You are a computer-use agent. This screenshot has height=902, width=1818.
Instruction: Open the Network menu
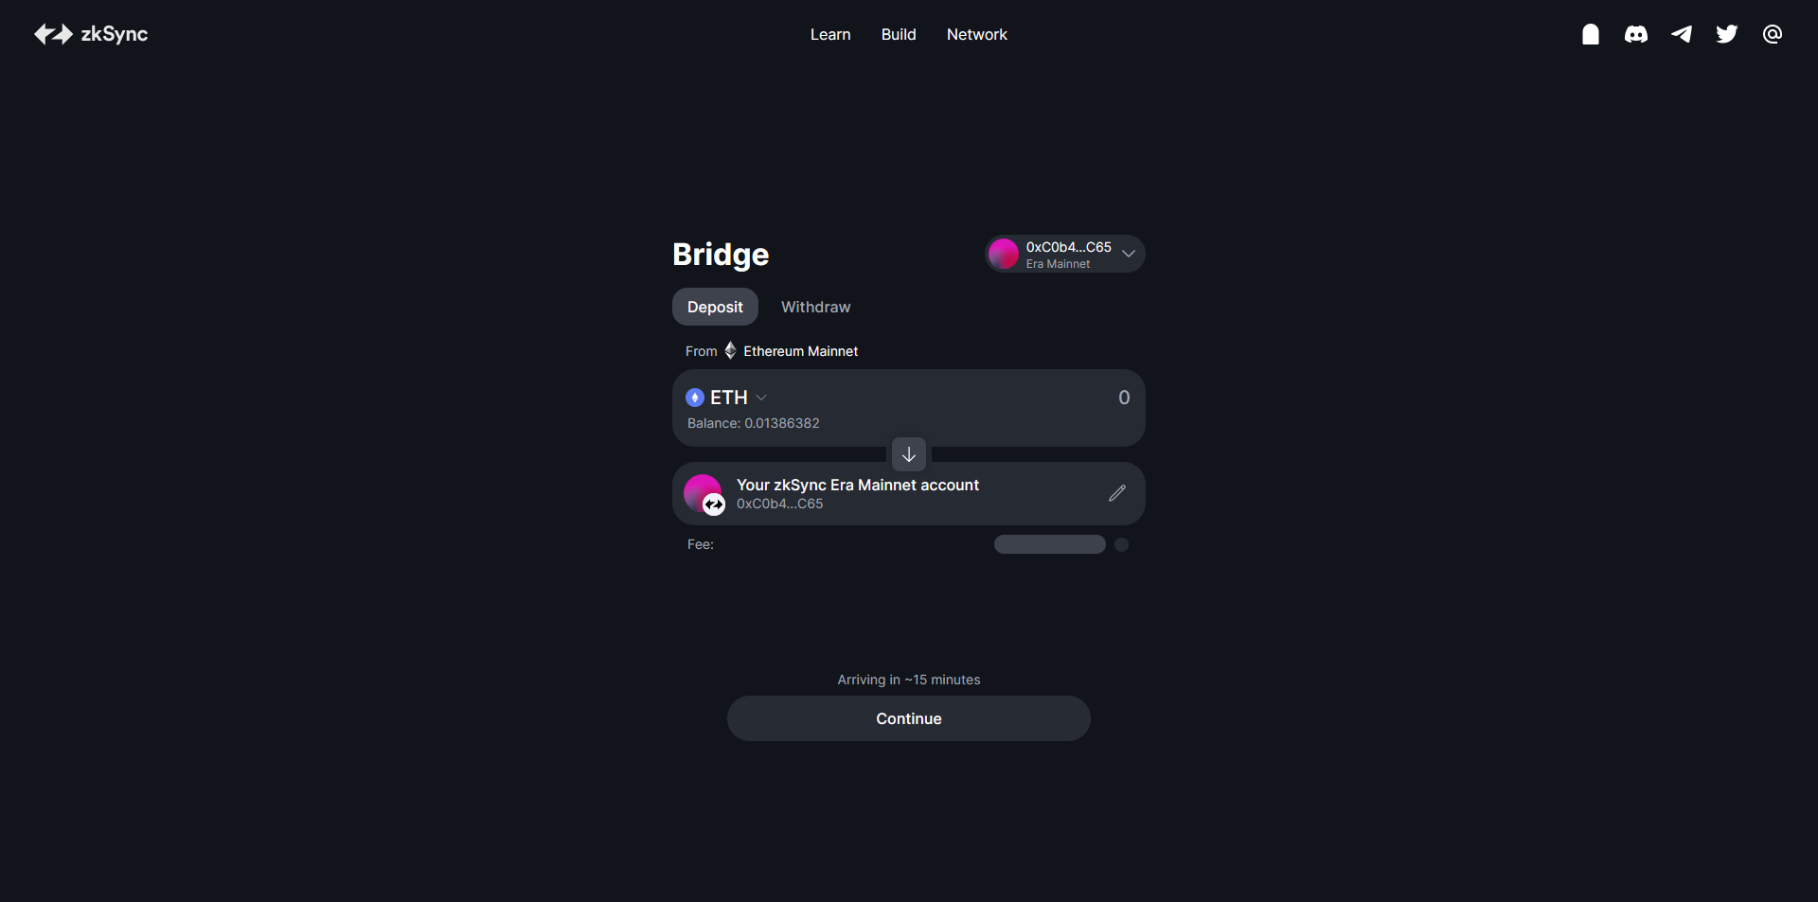[977, 34]
